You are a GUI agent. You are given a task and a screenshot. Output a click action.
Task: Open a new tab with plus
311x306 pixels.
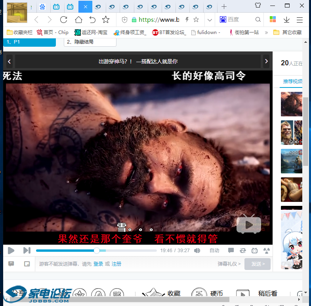224,7
